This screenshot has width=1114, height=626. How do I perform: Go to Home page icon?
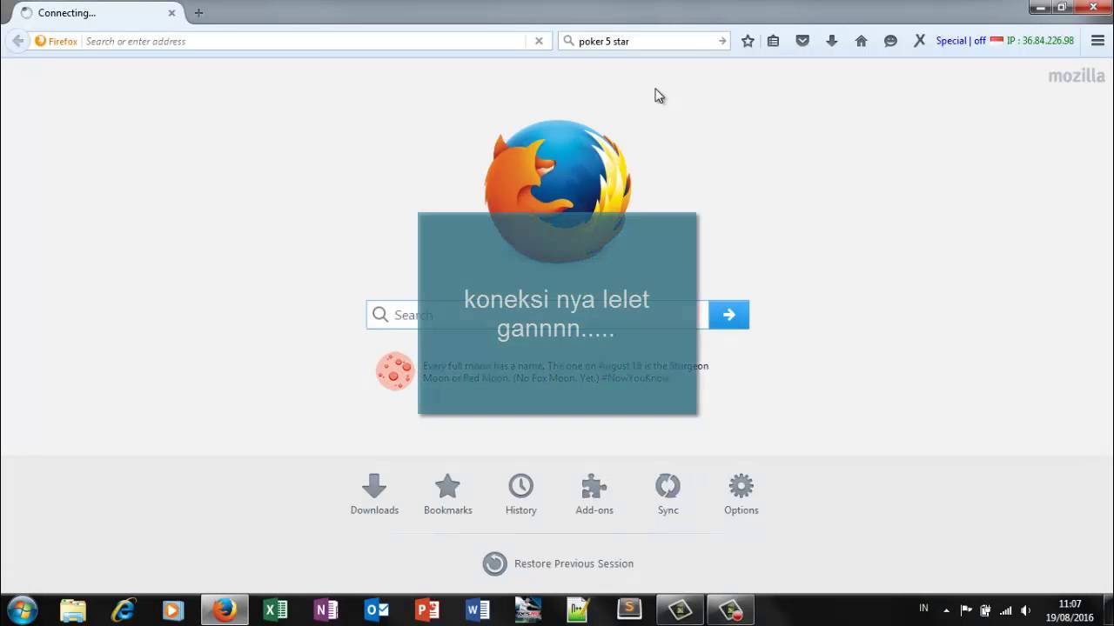[861, 41]
